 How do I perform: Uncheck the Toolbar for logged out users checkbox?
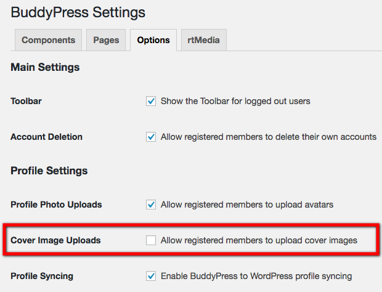(151, 101)
